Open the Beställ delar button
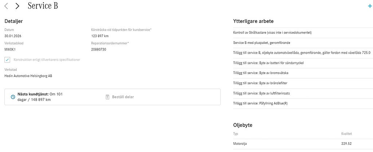Viewport: 373px width, 152px height. 119,97
